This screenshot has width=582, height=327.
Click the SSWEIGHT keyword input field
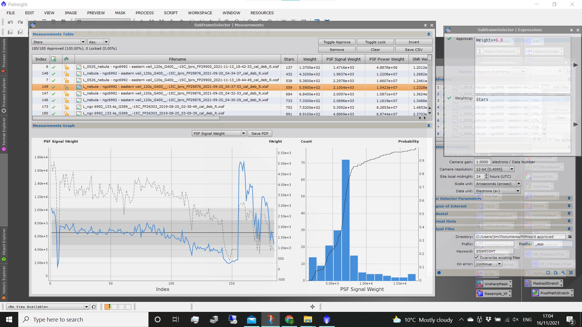[494, 251]
